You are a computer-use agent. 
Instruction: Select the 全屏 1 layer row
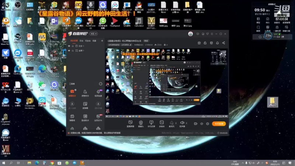[85, 51]
